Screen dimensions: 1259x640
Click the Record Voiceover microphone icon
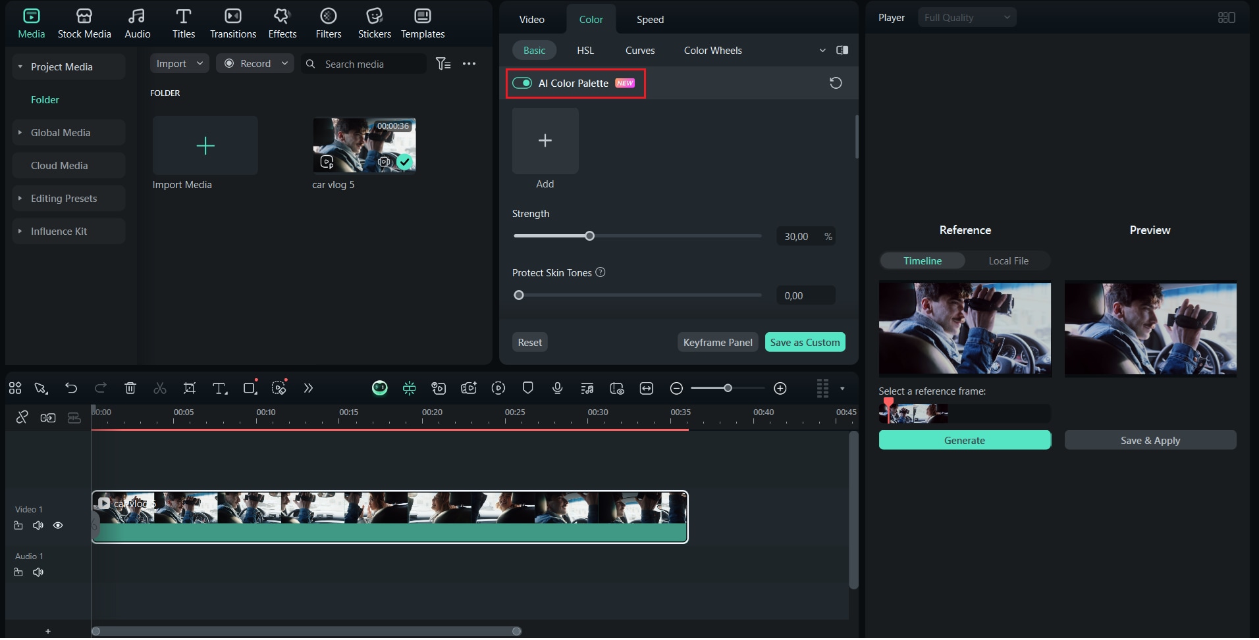[x=556, y=388]
